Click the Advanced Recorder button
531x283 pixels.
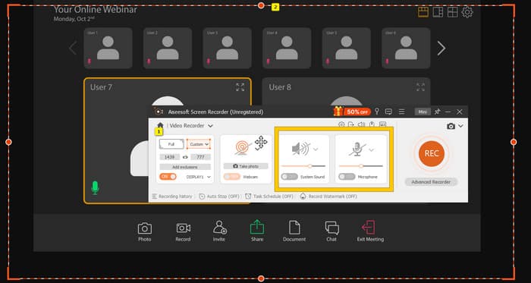click(431, 182)
